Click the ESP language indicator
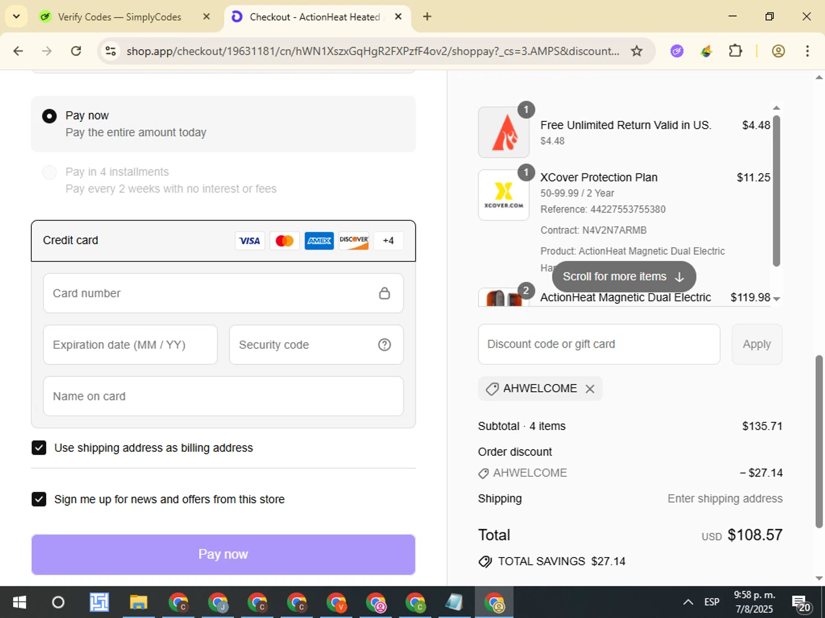This screenshot has width=825, height=618. click(712, 603)
